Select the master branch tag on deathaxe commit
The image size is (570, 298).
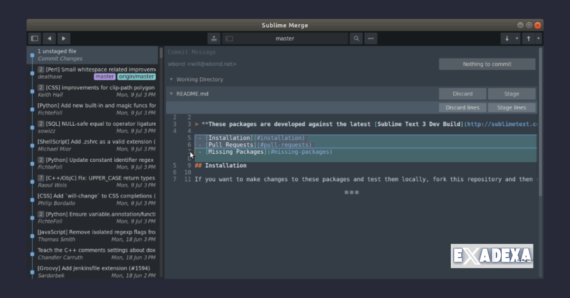coord(104,76)
